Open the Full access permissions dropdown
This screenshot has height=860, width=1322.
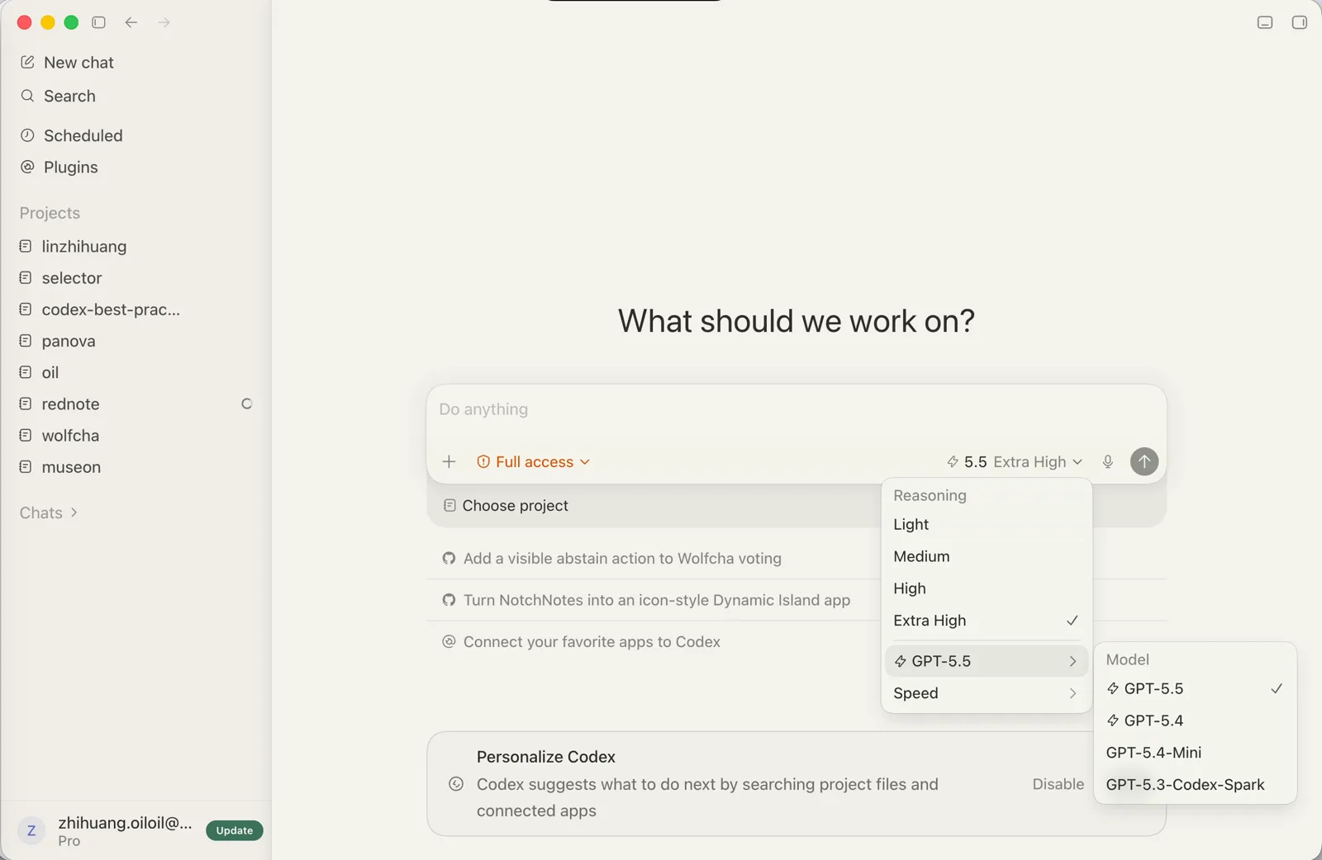pos(534,461)
